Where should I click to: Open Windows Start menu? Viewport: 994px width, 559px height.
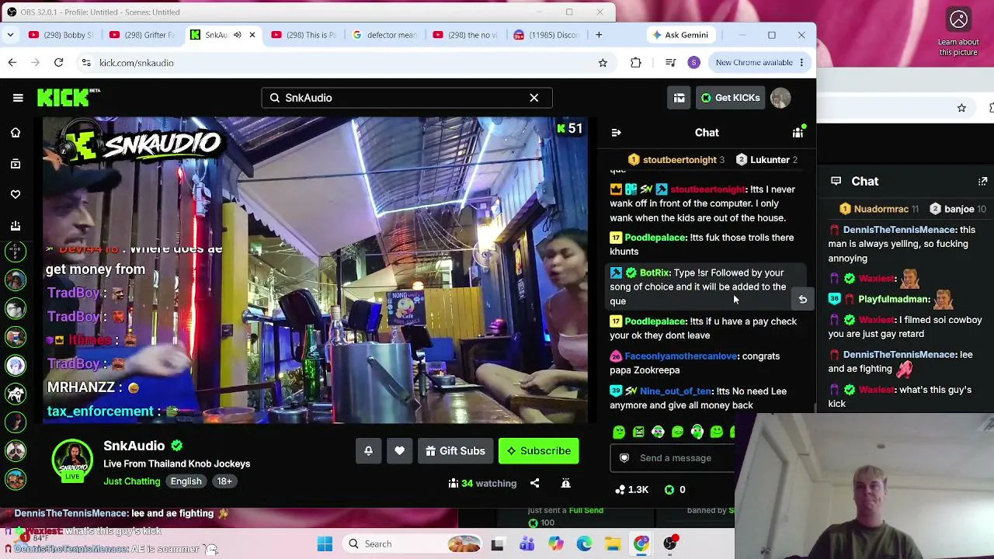tap(325, 544)
